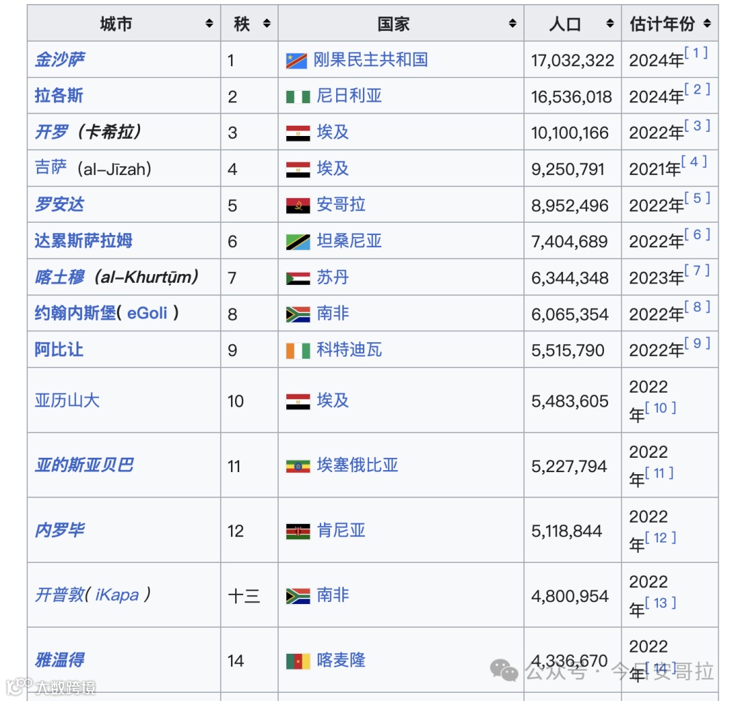Select population value 5,118,844
Viewport: 738px width, 701px height.
pyautogui.click(x=566, y=531)
